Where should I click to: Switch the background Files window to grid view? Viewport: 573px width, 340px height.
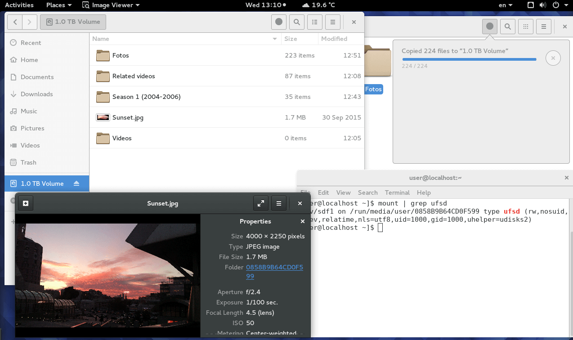[526, 27]
